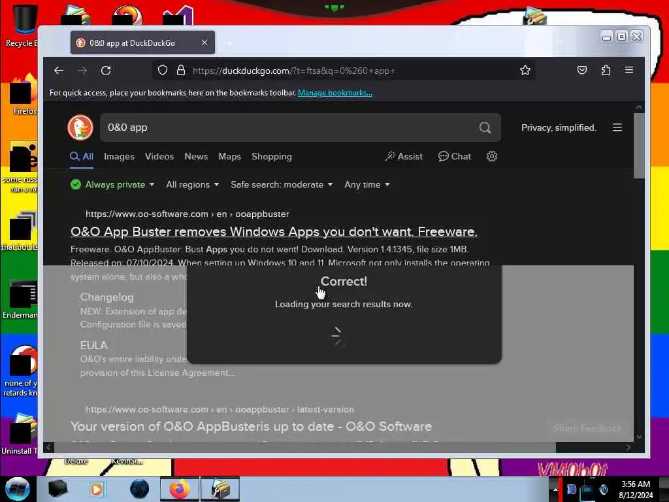Click the oo-software.com ooappbuster URL text
The image size is (669, 502).
coord(188,214)
